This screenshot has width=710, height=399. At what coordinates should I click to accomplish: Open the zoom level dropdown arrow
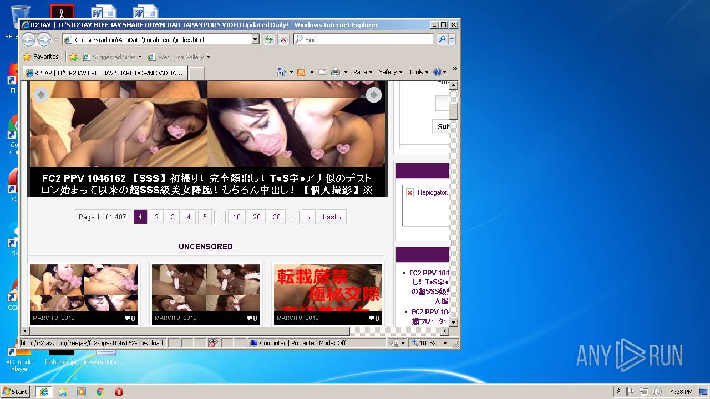(444, 343)
